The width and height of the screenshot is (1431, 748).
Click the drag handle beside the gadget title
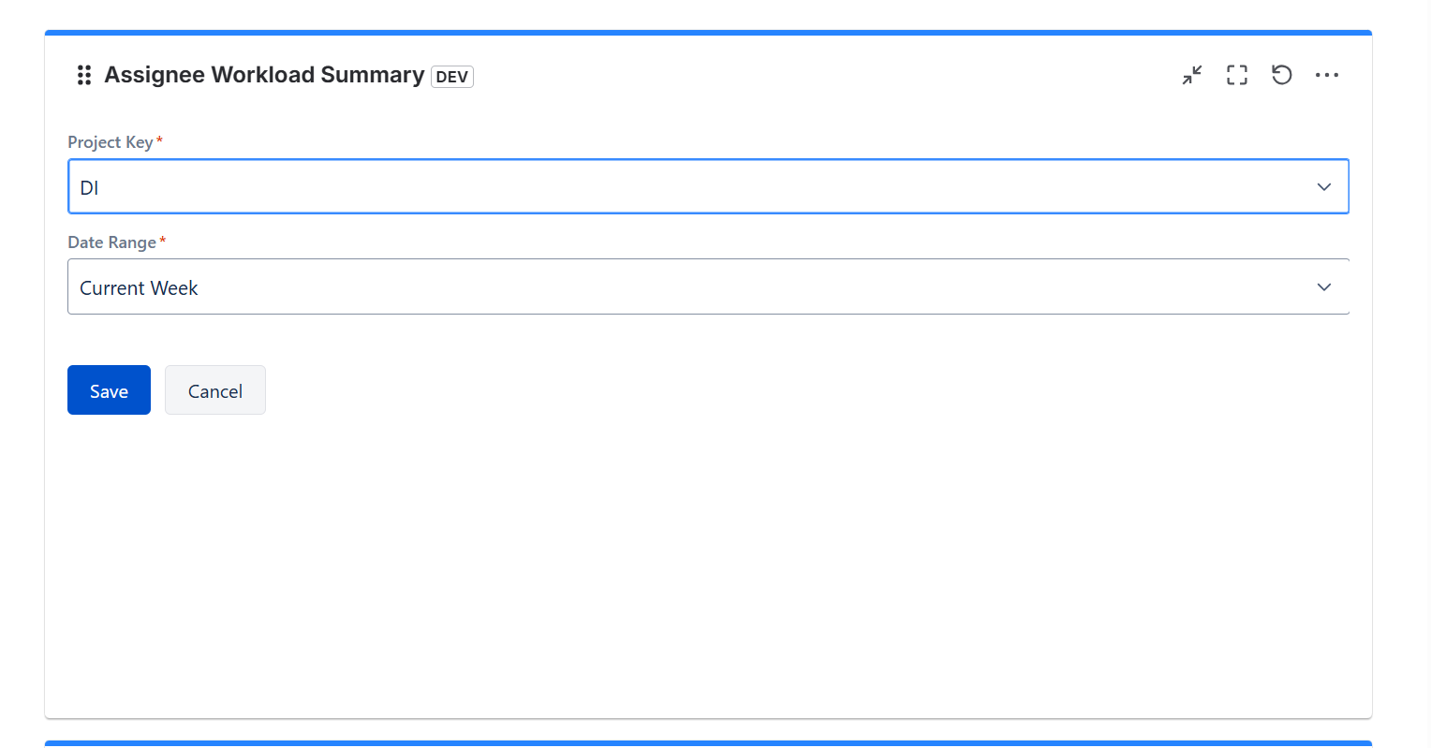pos(83,75)
